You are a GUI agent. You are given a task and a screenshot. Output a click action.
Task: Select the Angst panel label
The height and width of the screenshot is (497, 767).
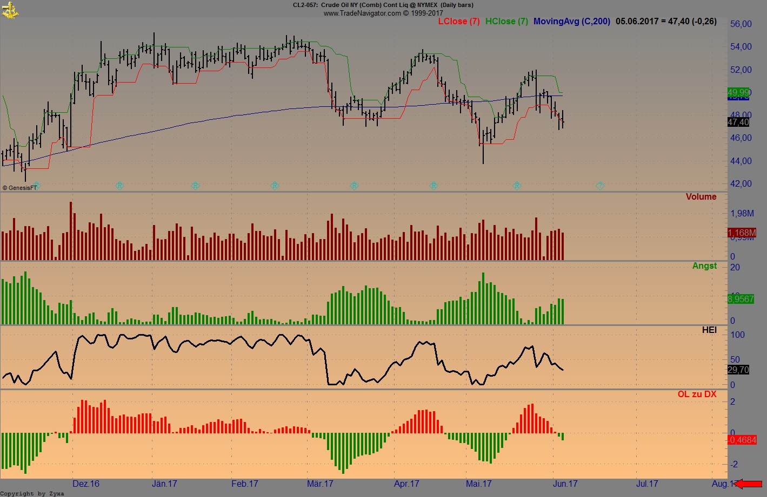pyautogui.click(x=705, y=265)
